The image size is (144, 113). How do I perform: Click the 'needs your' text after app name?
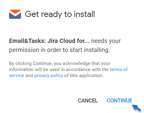tap(106, 41)
